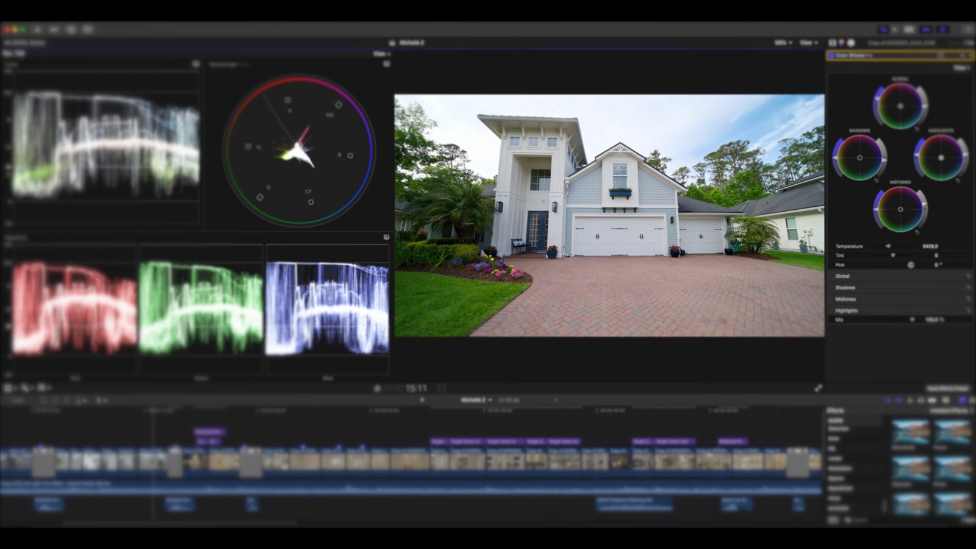
Task: Open the Color inspector tab icon
Action: point(841,43)
